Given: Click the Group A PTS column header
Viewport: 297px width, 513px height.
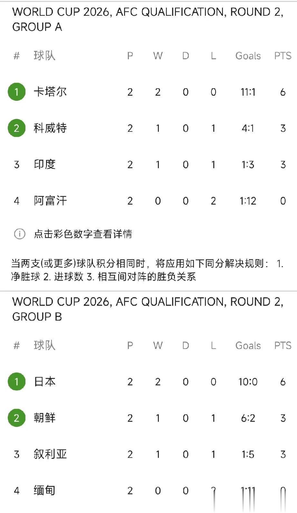Looking at the screenshot, I should [283, 56].
